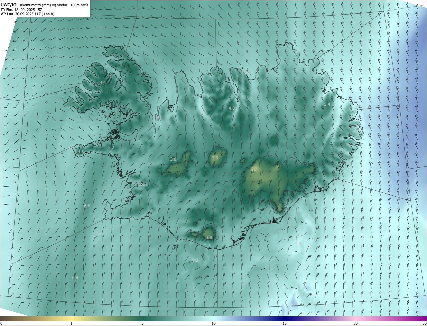427x326 pixels.
Task: Click the 6.6 value off the southwest coast
Action: [87, 206]
